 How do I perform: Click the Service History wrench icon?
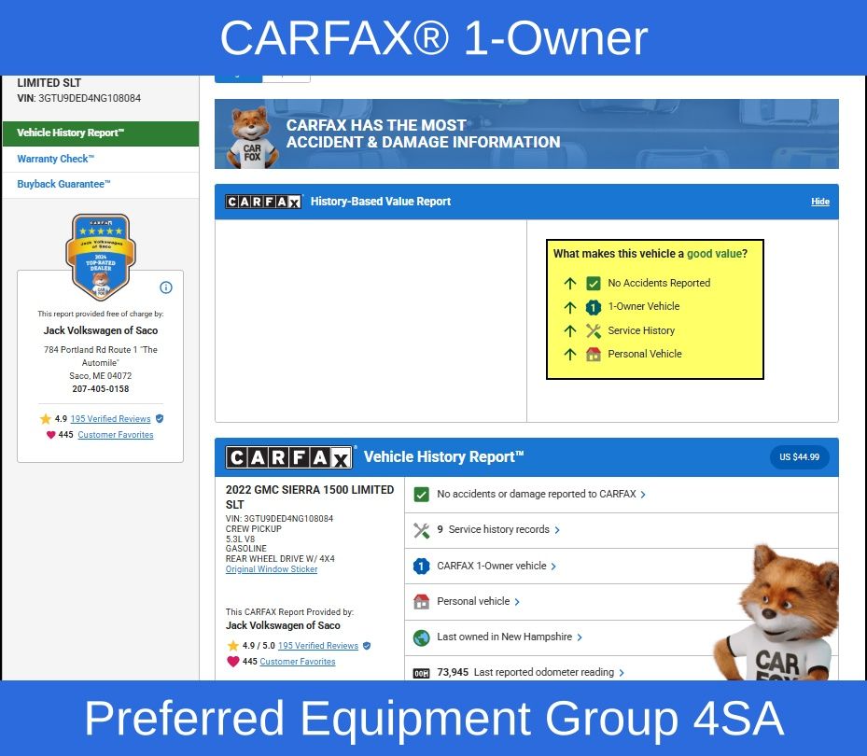click(x=593, y=330)
